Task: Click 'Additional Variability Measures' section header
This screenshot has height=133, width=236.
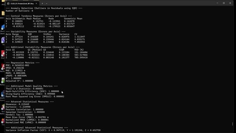Action: 43,47
